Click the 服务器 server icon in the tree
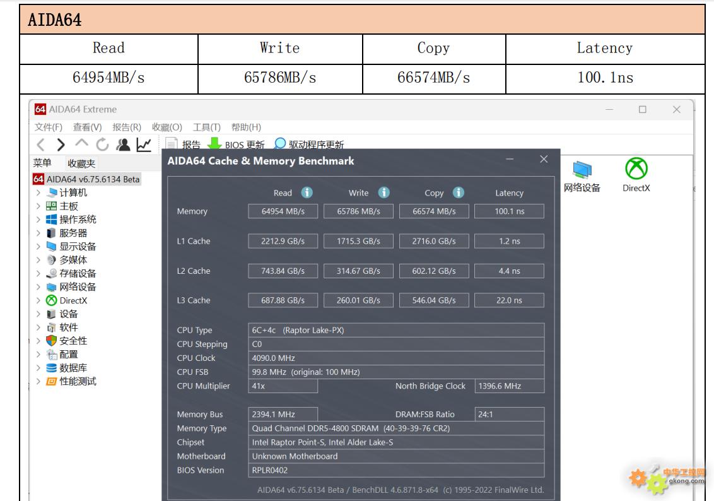This screenshot has height=501, width=714. [52, 233]
